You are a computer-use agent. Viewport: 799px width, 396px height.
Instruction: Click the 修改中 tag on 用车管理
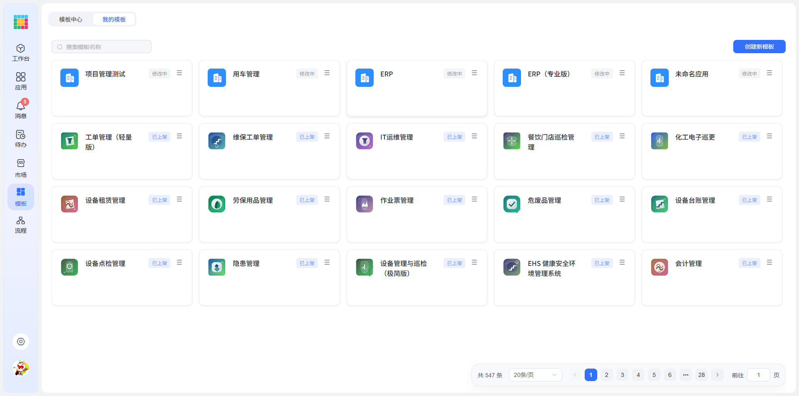(x=307, y=74)
